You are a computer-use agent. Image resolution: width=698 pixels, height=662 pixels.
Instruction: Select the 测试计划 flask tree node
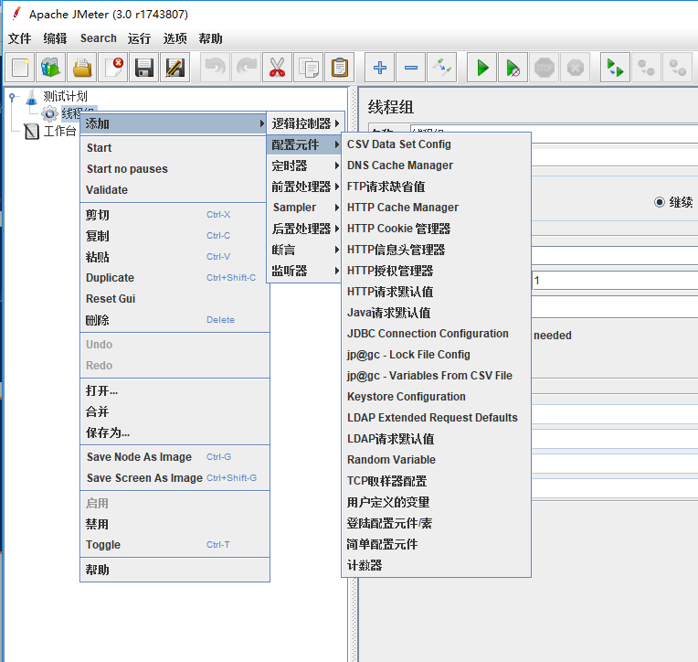pyautogui.click(x=57, y=96)
